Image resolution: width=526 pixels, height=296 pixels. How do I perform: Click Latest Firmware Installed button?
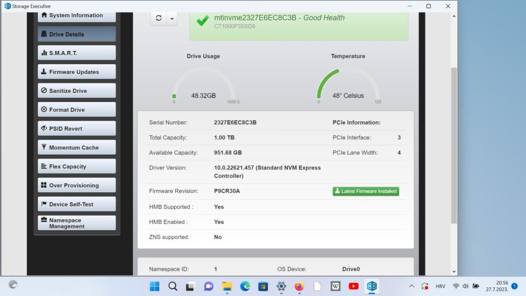pyautogui.click(x=366, y=191)
